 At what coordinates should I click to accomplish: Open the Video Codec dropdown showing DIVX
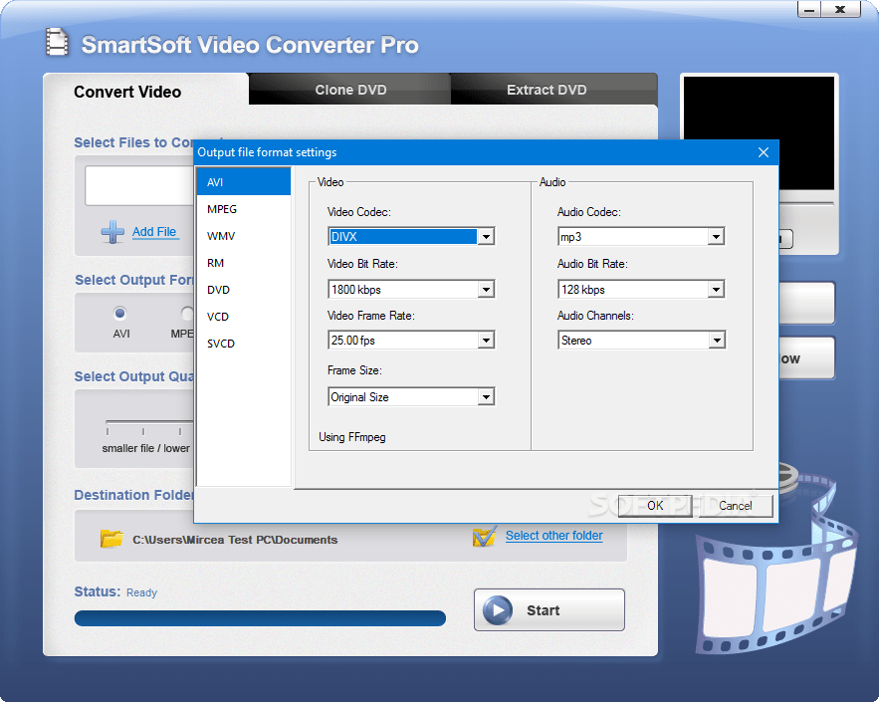(487, 236)
